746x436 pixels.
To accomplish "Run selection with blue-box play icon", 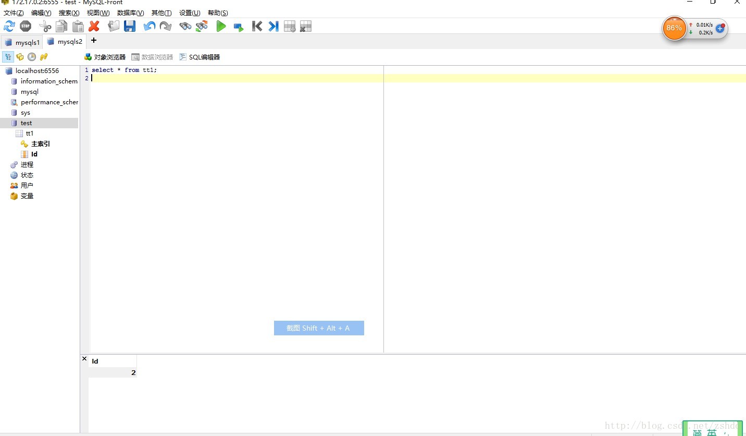I will [239, 27].
